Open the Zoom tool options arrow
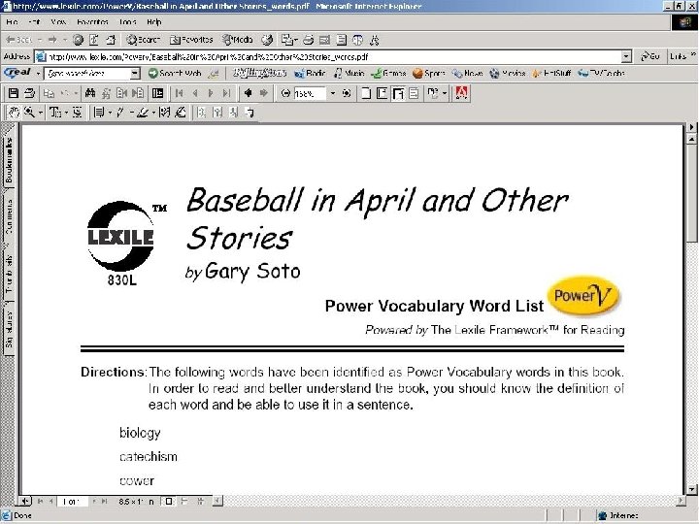Viewport: 699px width, 524px height. [41, 113]
